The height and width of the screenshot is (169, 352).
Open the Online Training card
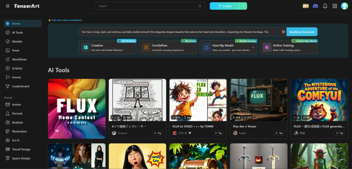coord(289,48)
